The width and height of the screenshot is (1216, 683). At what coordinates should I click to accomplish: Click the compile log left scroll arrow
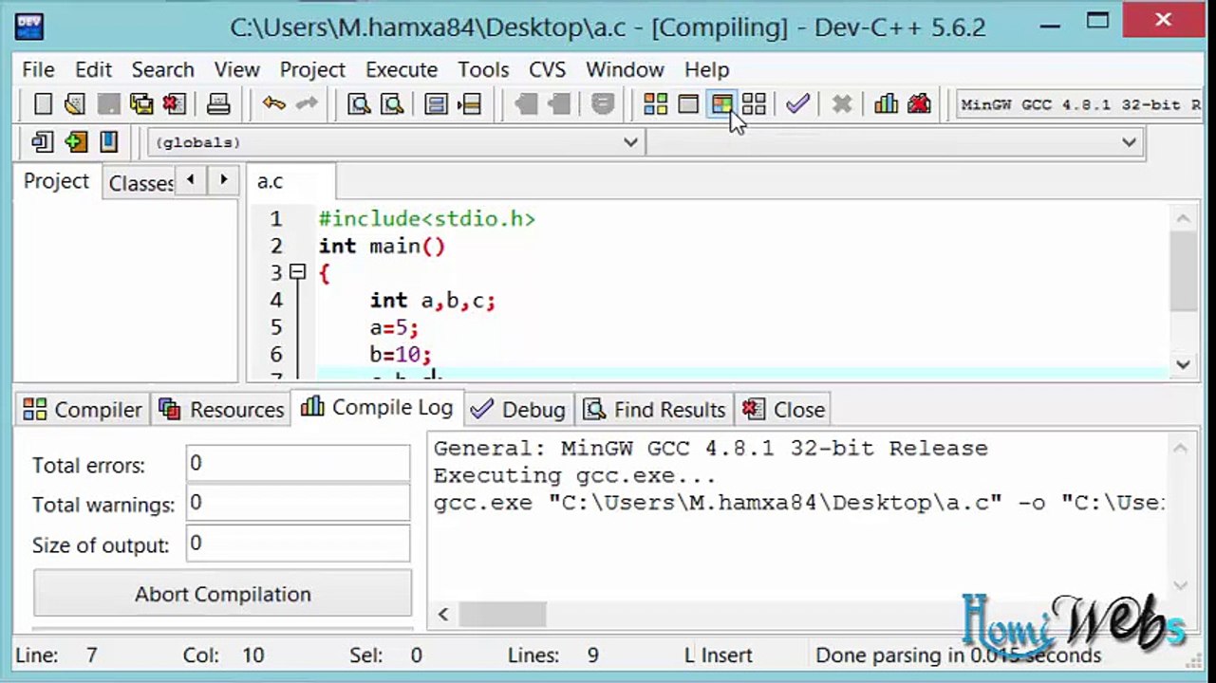pos(443,615)
